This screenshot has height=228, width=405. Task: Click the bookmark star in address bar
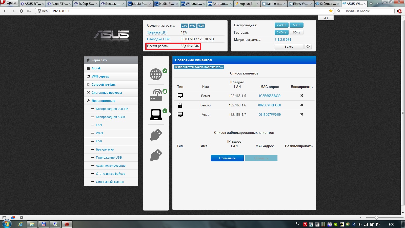(331, 11)
